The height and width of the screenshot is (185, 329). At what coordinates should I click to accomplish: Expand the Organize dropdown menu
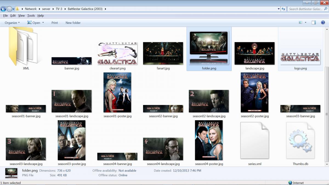pyautogui.click(x=12, y=23)
